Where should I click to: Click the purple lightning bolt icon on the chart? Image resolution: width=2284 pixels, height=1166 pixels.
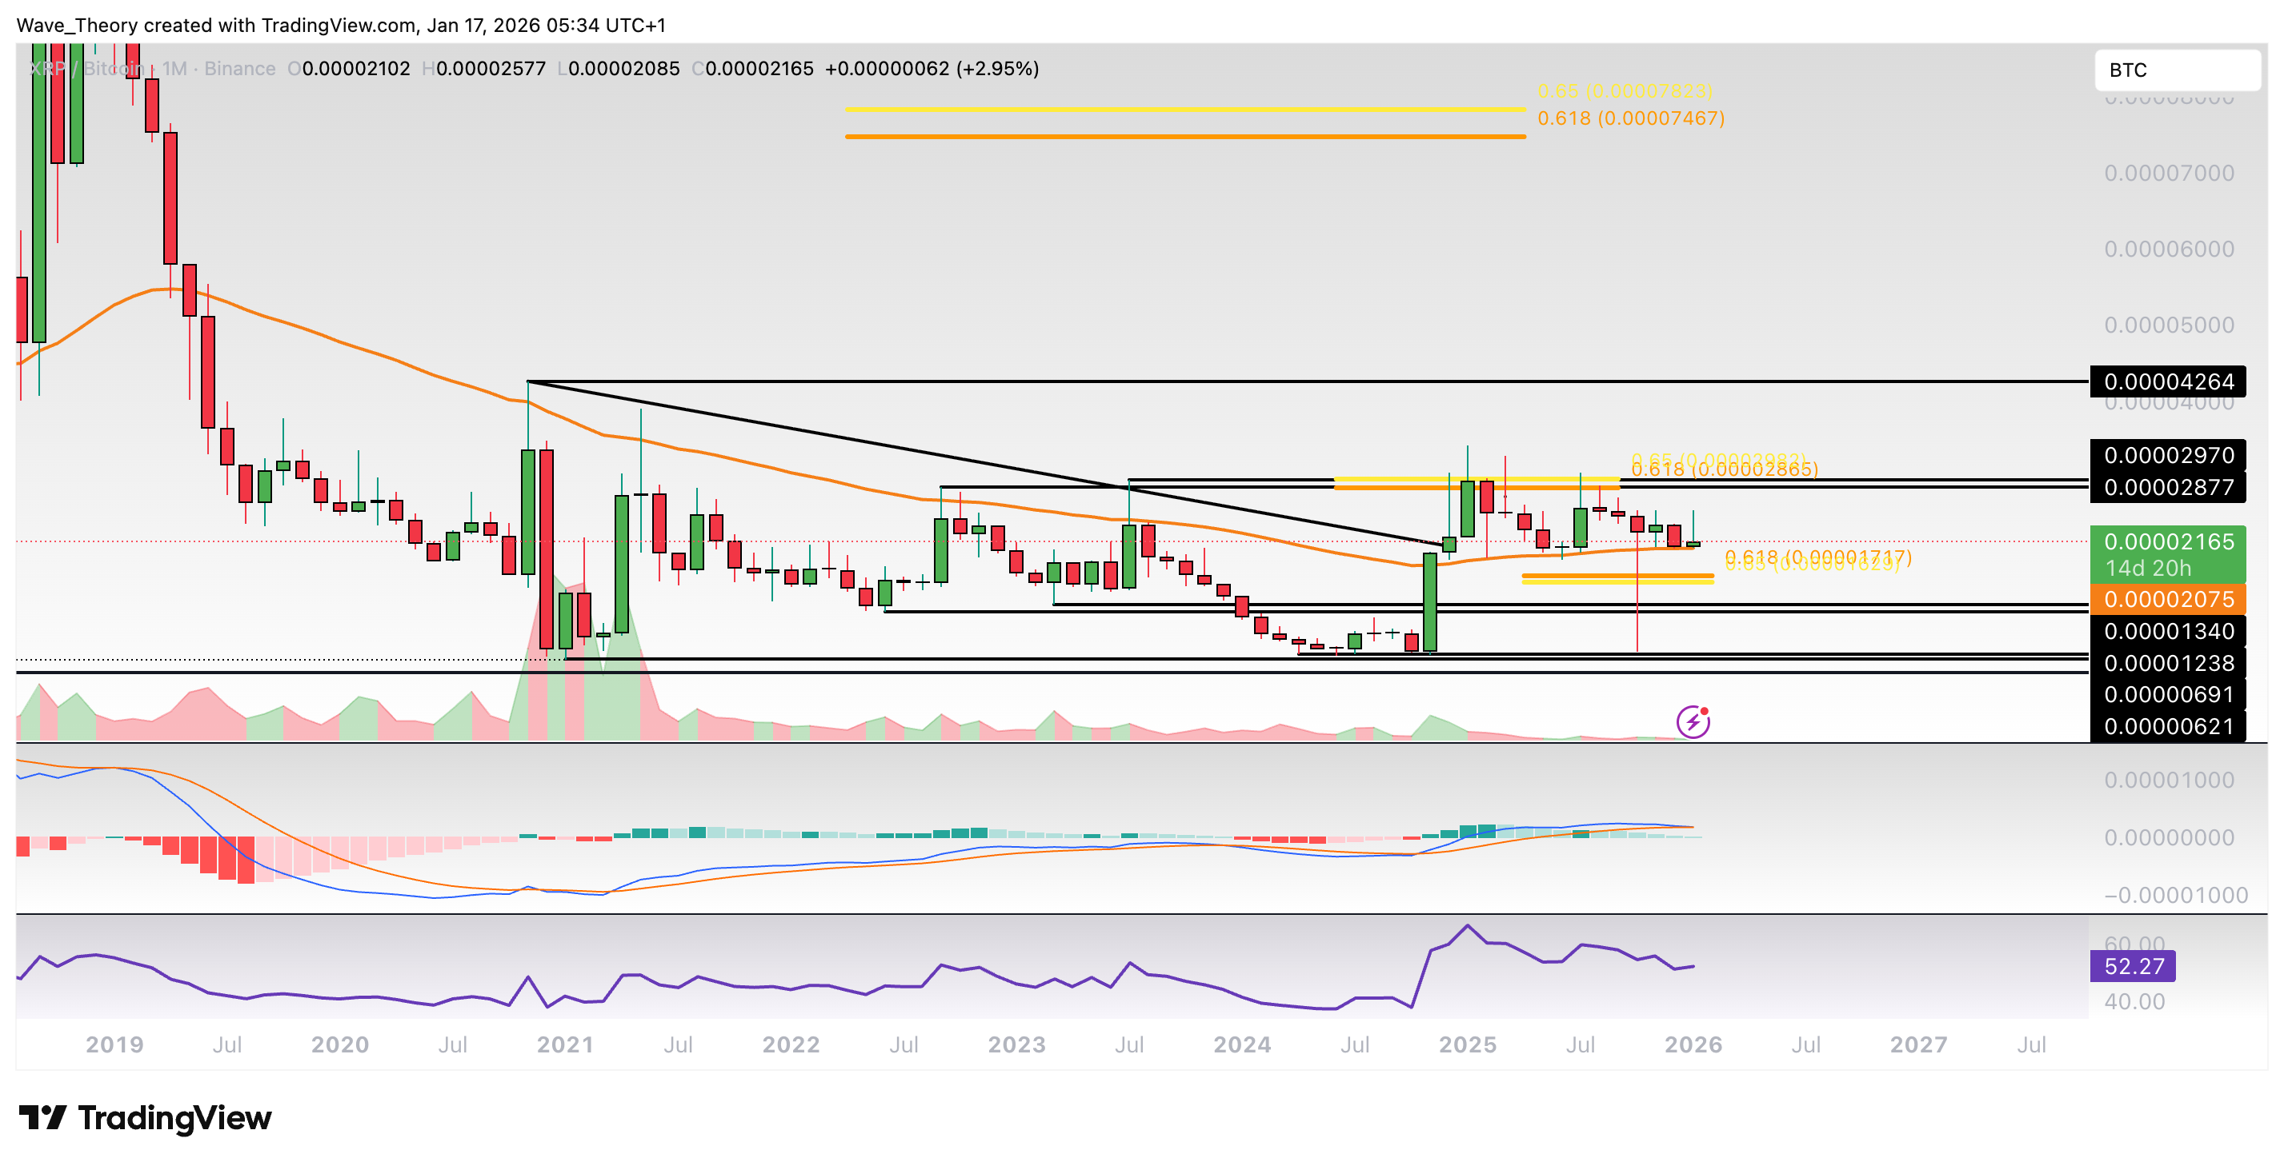pos(1695,722)
